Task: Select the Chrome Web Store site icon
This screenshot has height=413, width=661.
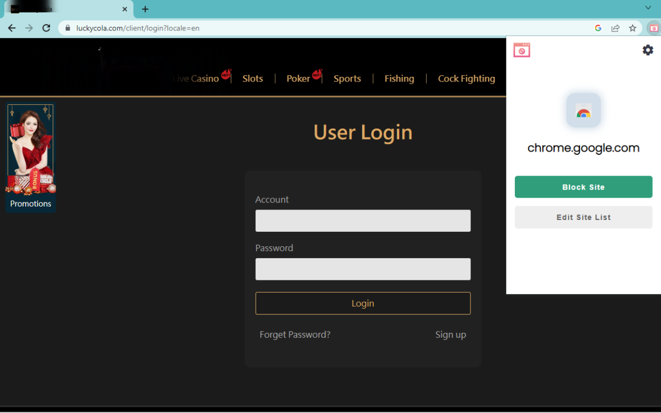Action: [x=584, y=110]
